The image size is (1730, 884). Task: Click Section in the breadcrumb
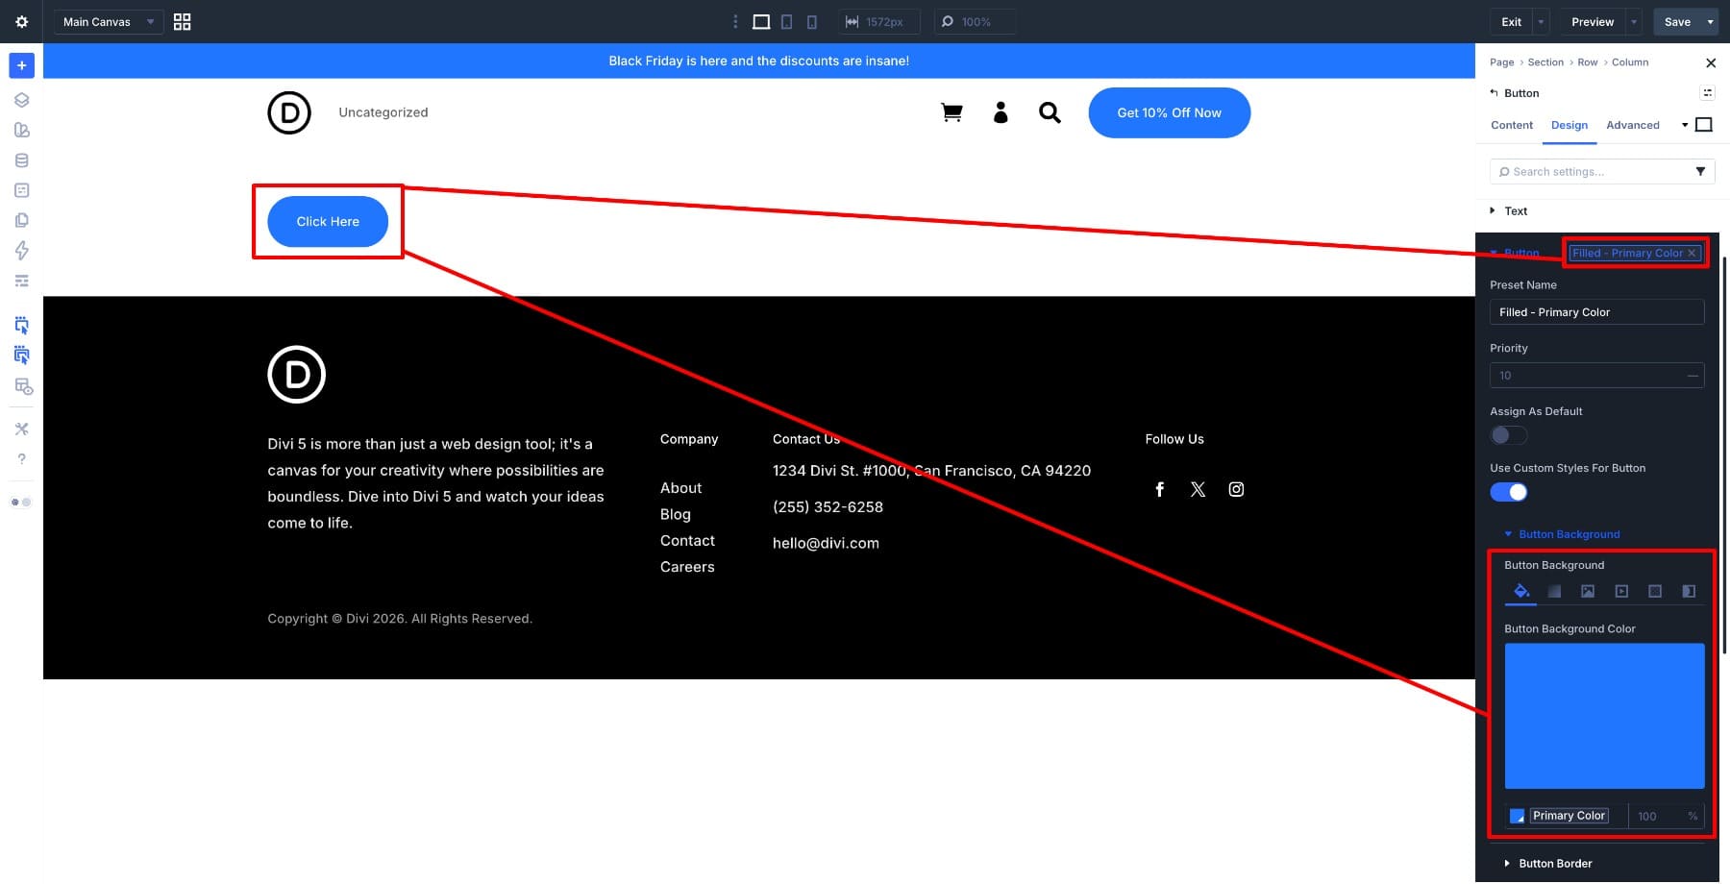point(1545,62)
